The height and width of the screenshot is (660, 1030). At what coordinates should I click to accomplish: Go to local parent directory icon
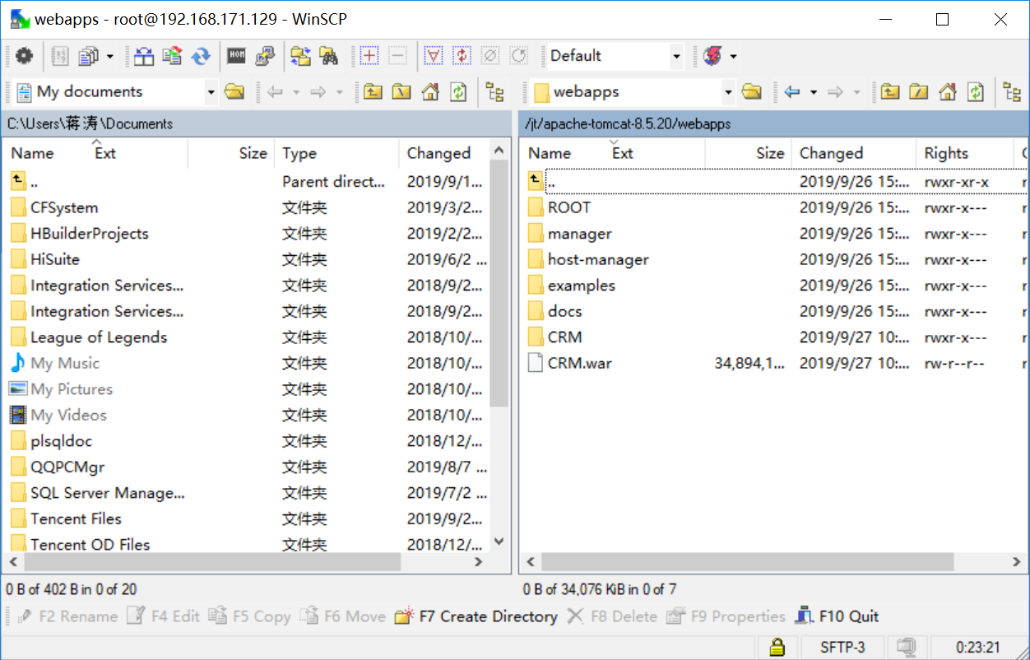373,91
